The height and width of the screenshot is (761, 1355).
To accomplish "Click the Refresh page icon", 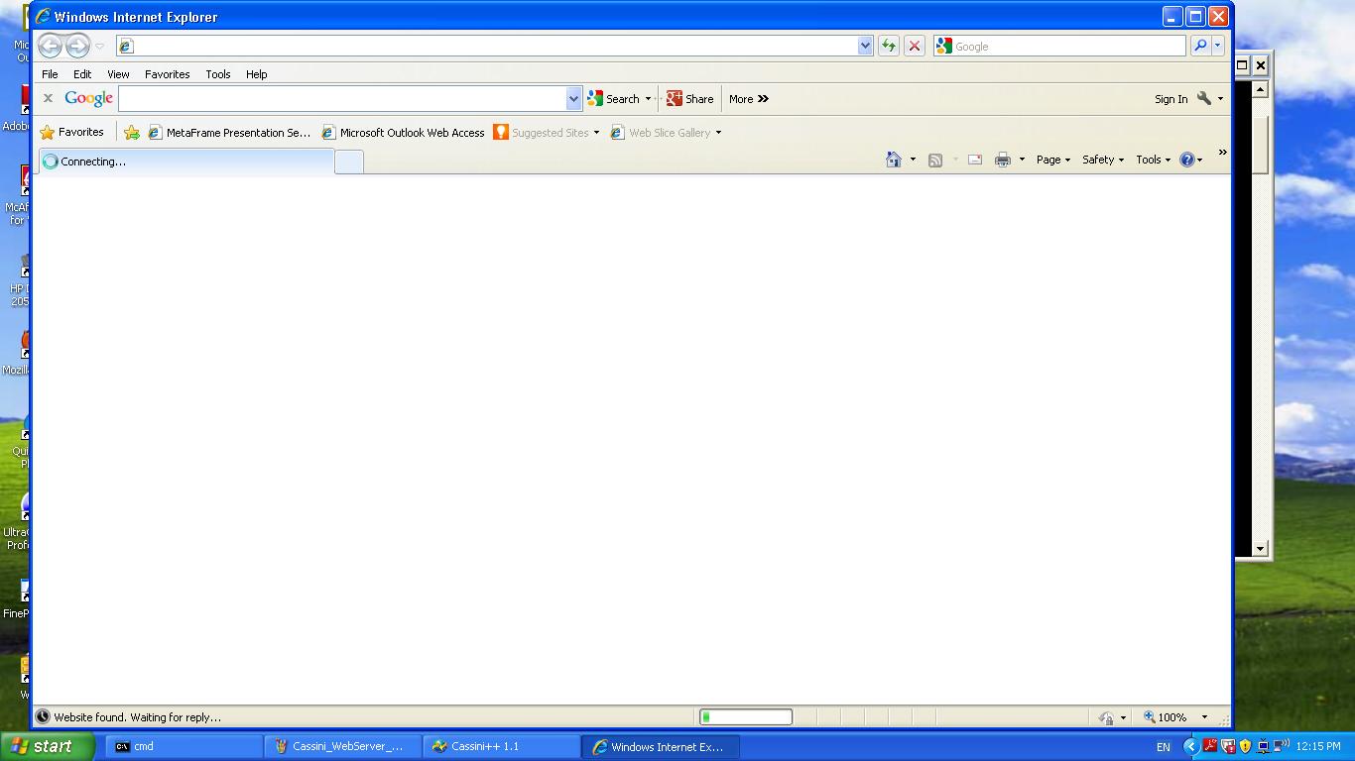I will 888,46.
